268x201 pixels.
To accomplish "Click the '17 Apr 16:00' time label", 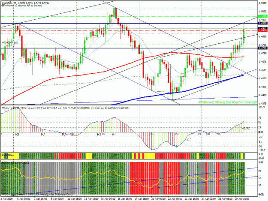I will (142, 199).
